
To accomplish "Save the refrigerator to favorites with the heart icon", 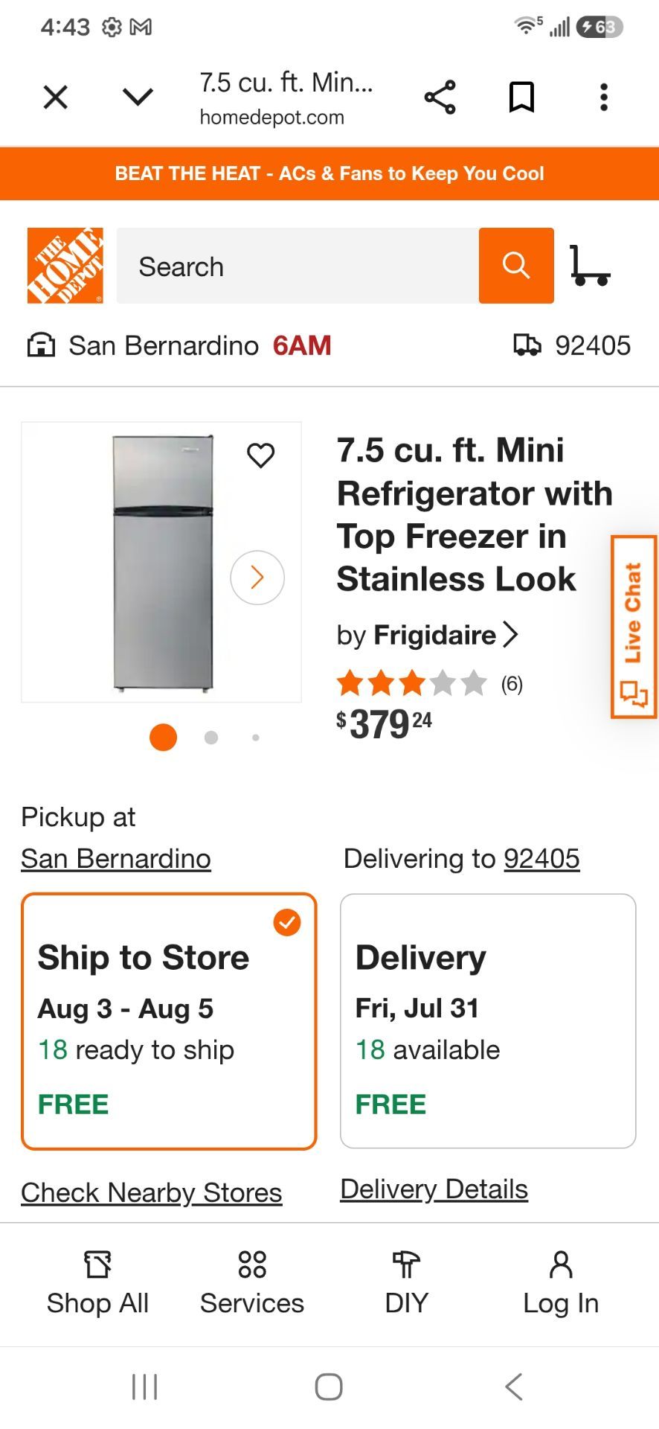I will [261, 455].
